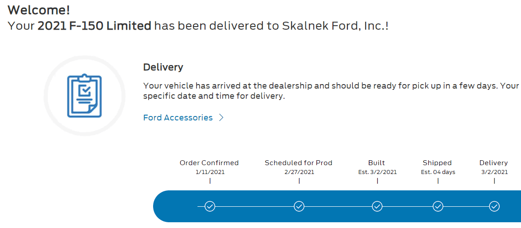Select the Shipped stage label
Image resolution: width=521 pixels, height=228 pixels.
(437, 163)
